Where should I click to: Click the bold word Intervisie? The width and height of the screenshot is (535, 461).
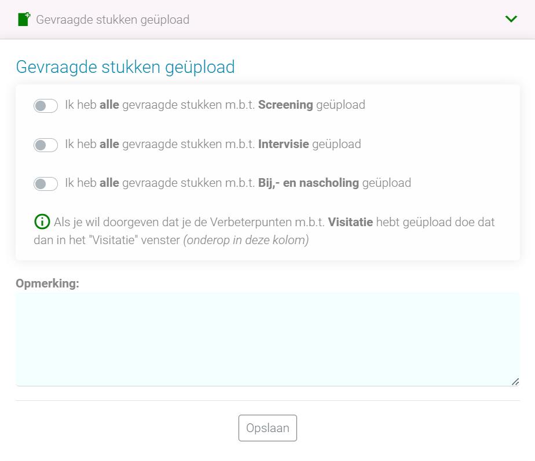(283, 144)
